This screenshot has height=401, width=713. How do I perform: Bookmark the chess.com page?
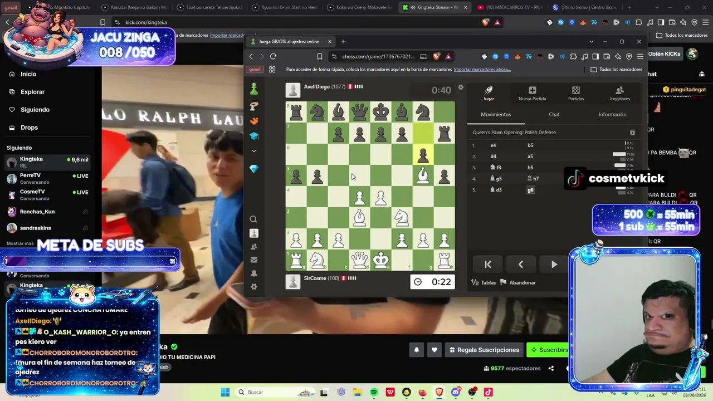(320, 56)
